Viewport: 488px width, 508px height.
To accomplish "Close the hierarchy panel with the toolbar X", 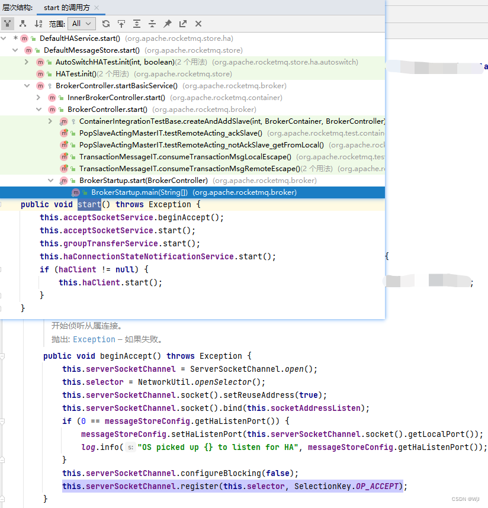I will (198, 24).
